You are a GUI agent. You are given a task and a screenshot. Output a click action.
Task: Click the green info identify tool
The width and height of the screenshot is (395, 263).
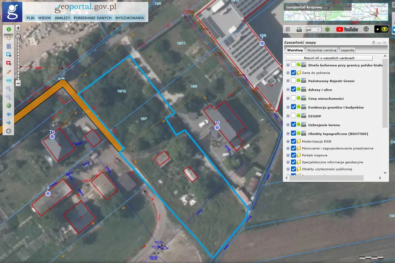tap(9, 29)
